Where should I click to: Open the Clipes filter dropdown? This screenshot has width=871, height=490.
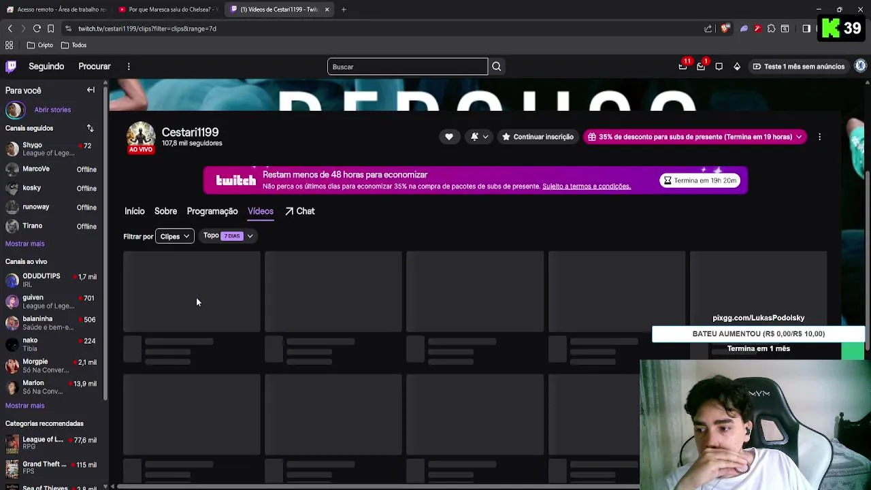[x=175, y=236]
